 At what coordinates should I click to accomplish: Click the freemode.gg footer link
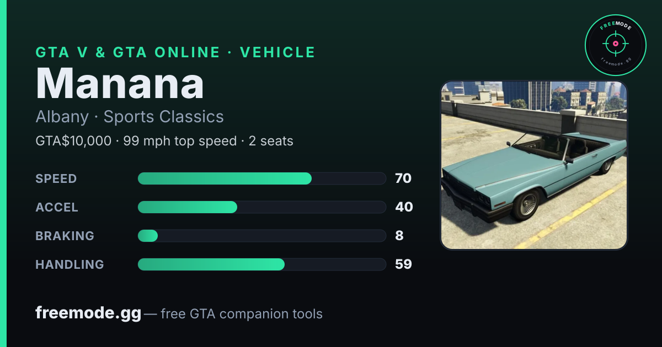click(88, 313)
